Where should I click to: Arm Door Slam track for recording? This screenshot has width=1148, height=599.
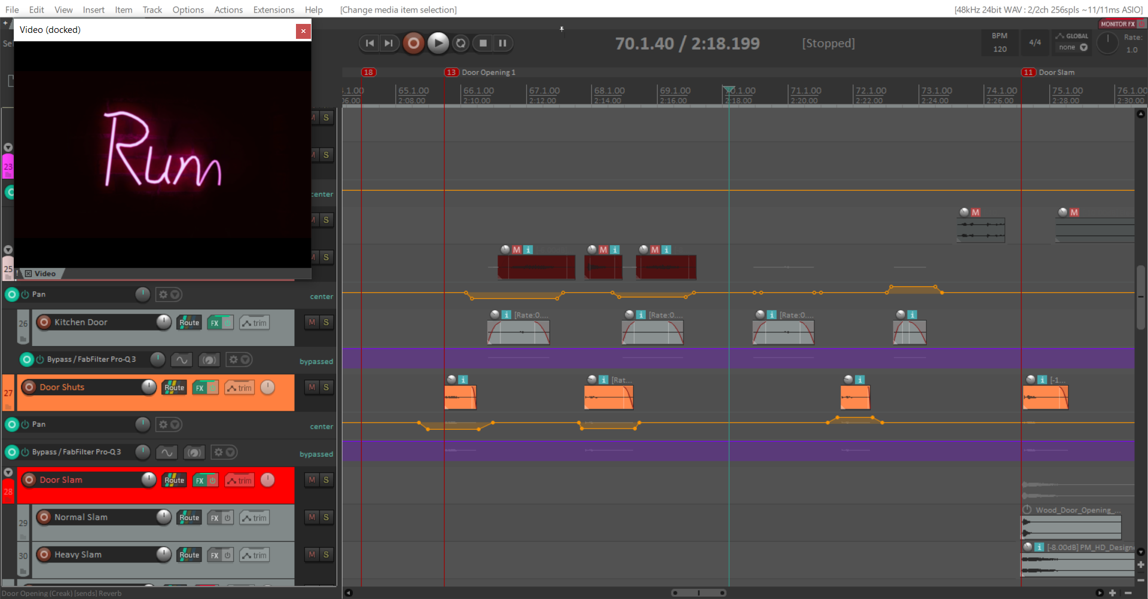pos(29,479)
